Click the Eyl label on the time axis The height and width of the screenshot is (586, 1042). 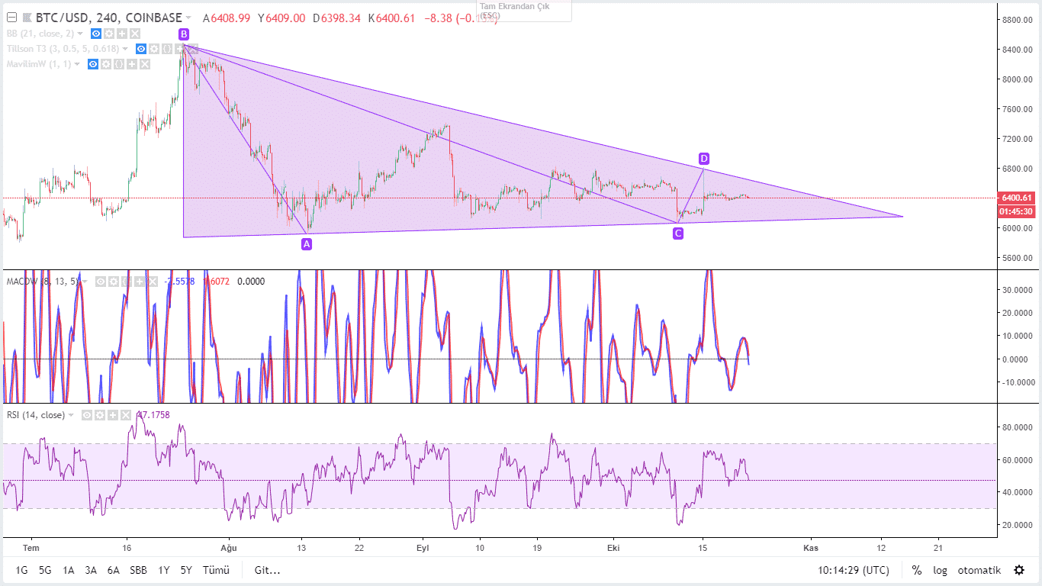pos(423,548)
